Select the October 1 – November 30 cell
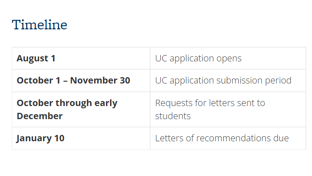The image size is (312, 176). [81, 81]
